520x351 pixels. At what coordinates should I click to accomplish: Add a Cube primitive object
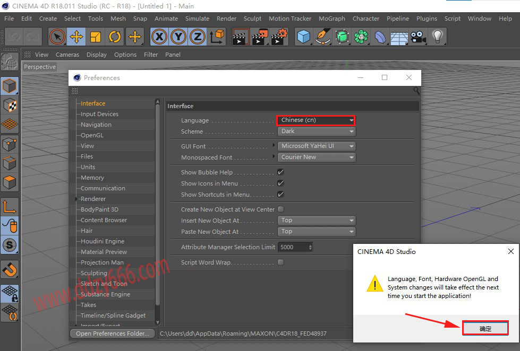pyautogui.click(x=303, y=37)
